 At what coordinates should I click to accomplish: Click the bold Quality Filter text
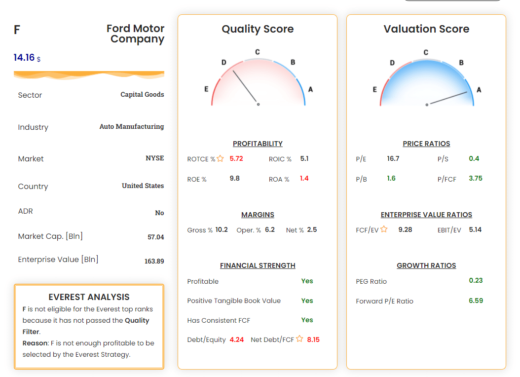pyautogui.click(x=86, y=326)
